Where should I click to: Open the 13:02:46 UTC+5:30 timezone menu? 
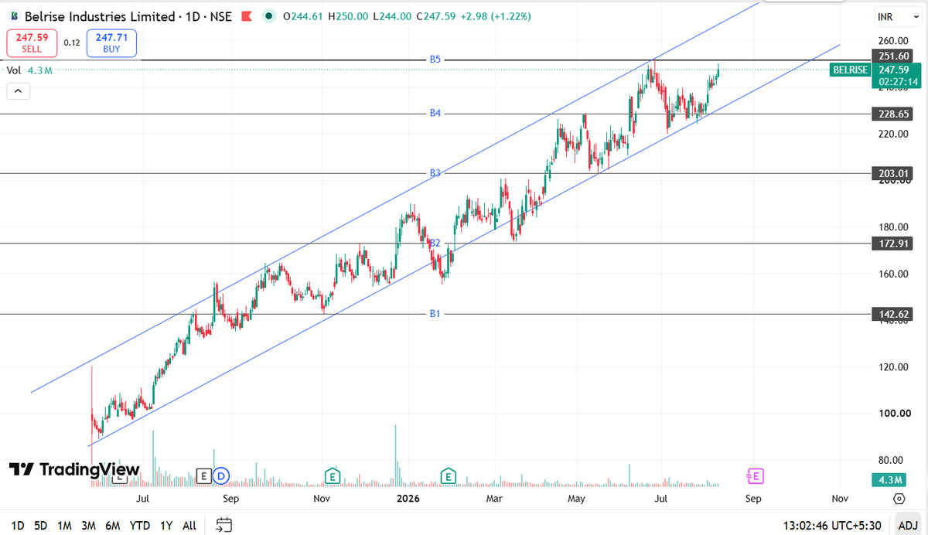(832, 526)
